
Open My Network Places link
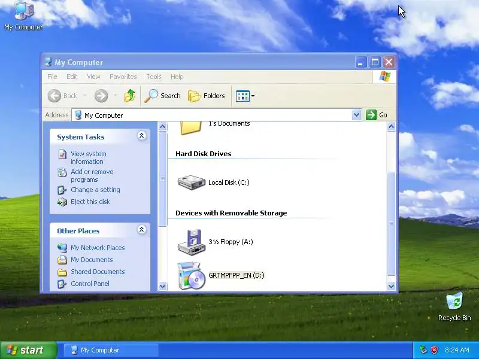click(98, 248)
